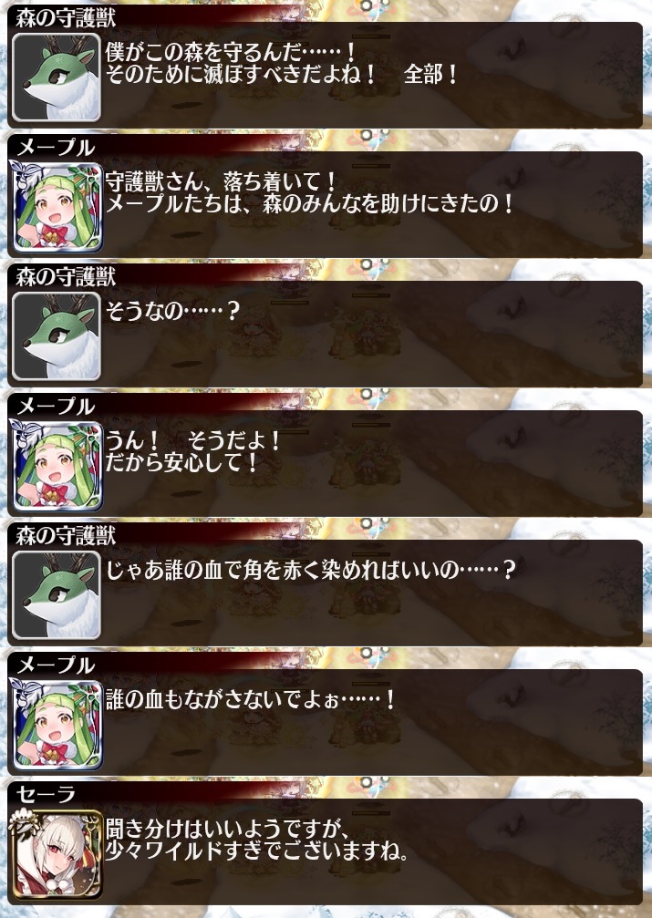Click the third メープル speaker name label
Viewport: 652px width, 918px height.
(x=56, y=665)
